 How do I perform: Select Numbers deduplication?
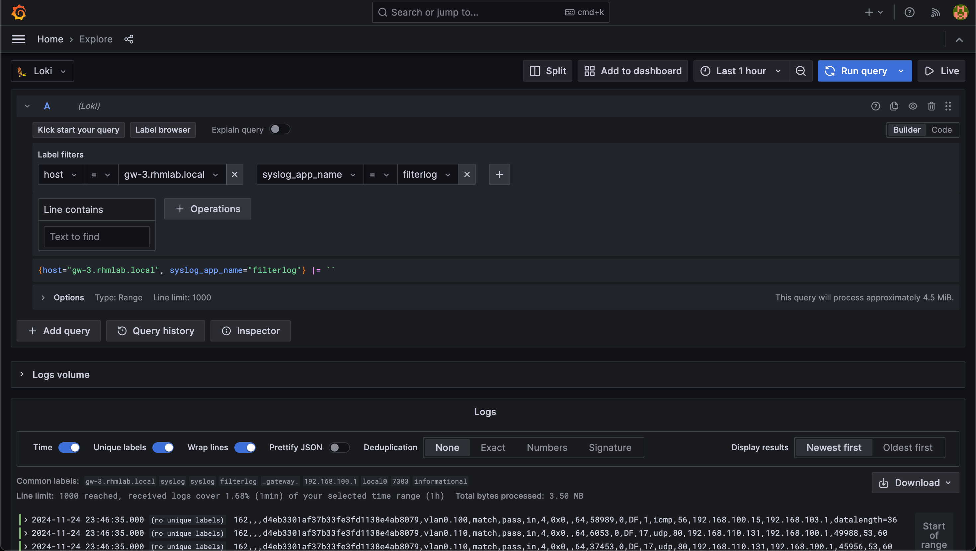click(x=547, y=448)
